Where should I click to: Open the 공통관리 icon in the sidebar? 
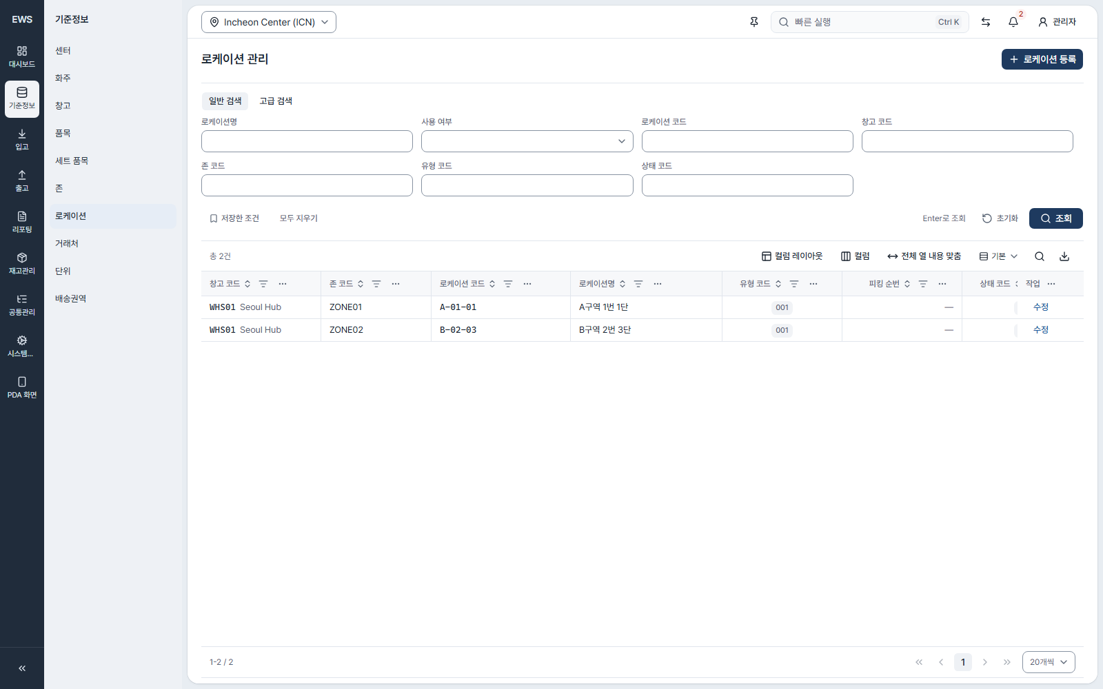22,305
